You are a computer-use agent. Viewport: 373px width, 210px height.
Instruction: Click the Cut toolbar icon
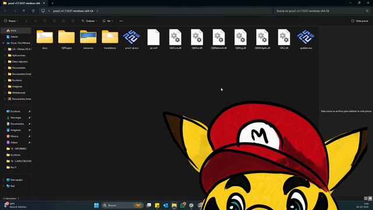[x=26, y=21]
